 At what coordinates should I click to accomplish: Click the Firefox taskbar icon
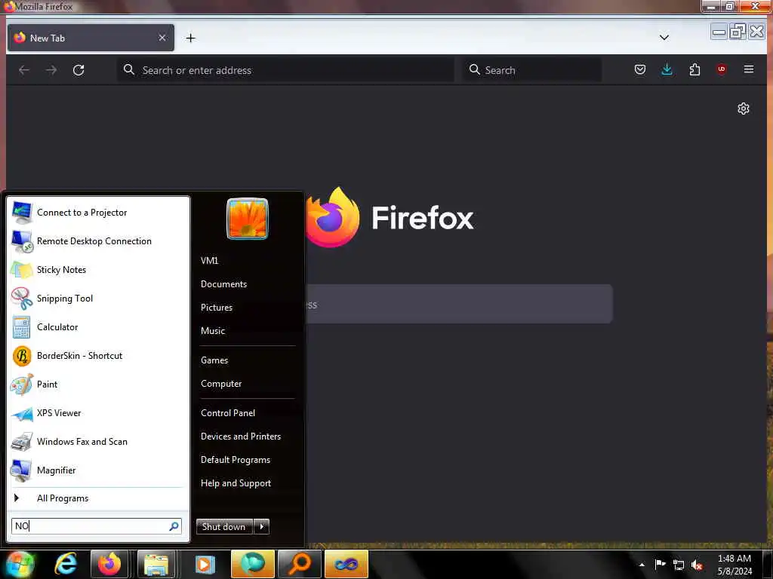[109, 564]
